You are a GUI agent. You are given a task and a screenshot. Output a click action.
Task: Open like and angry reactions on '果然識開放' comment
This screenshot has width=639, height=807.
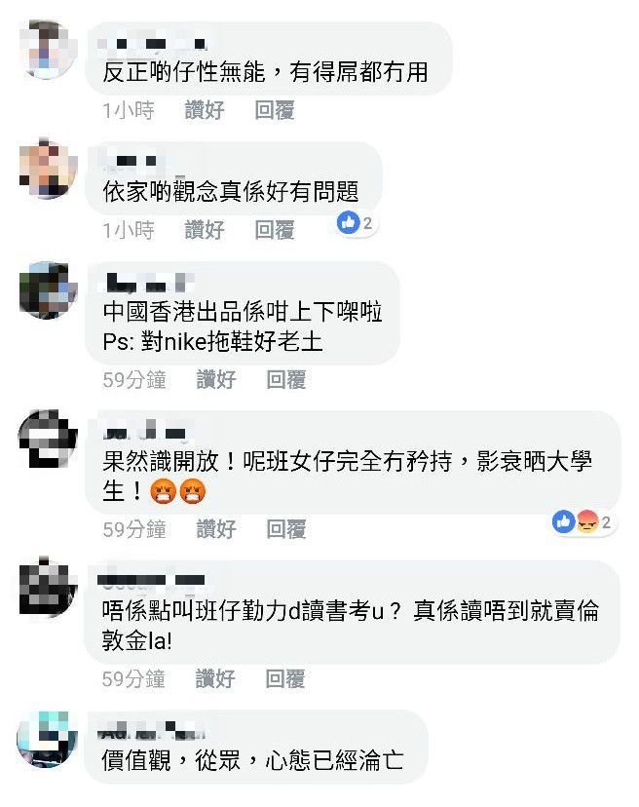582,521
